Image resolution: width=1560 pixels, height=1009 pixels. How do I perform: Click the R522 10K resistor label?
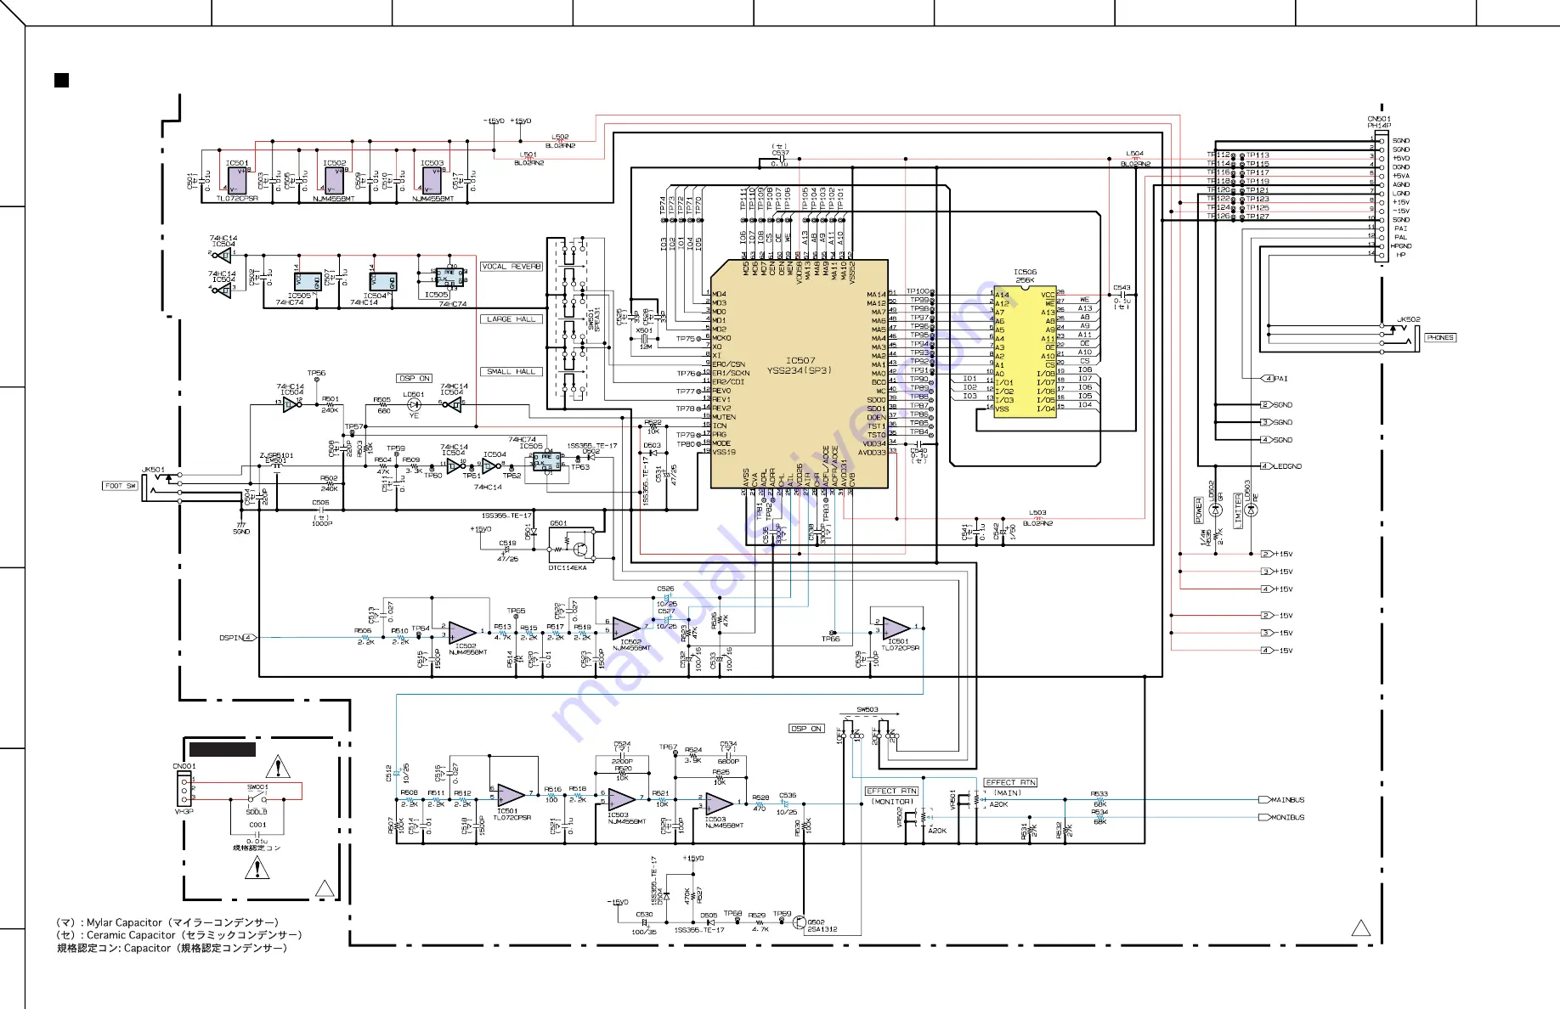[653, 426]
